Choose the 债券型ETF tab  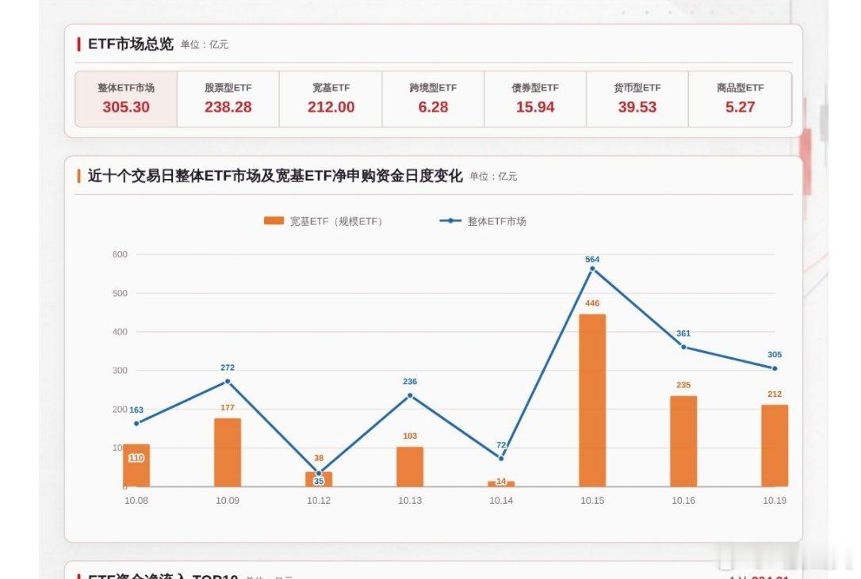point(535,99)
